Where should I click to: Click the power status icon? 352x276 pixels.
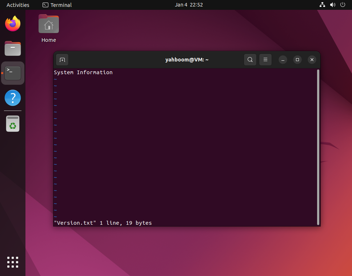coord(342,5)
